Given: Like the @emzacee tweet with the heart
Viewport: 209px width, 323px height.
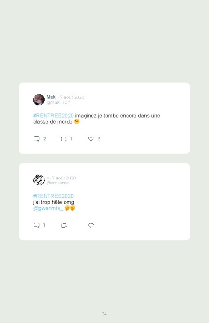Looking at the screenshot, I should pos(91,226).
